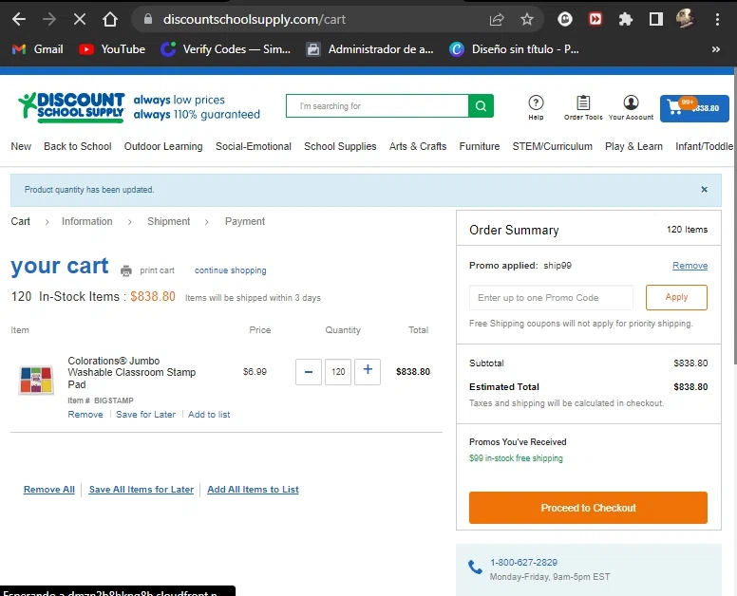The width and height of the screenshot is (737, 596).
Task: Click the $99 in-stock free shipping text
Action: pos(516,458)
